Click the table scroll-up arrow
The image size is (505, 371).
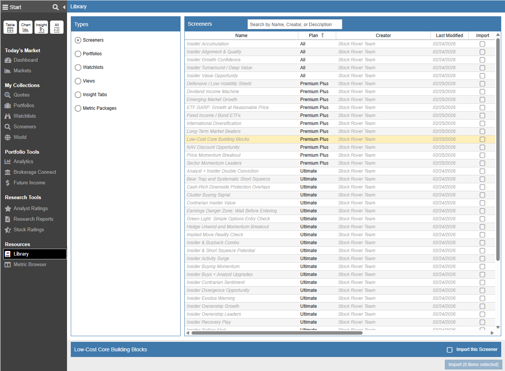(x=498, y=35)
